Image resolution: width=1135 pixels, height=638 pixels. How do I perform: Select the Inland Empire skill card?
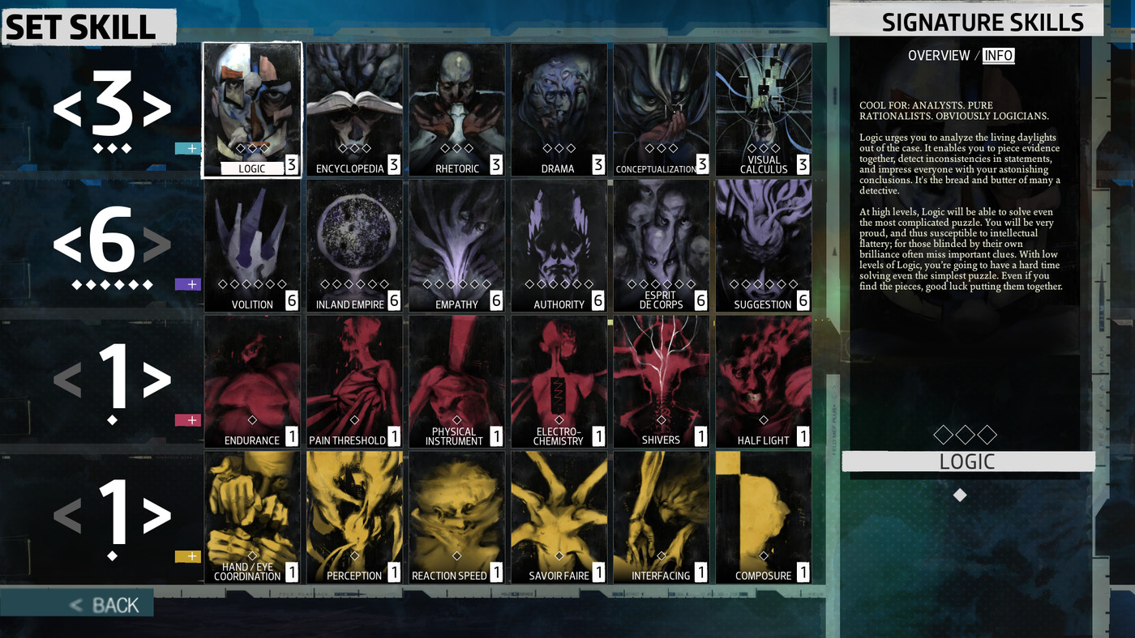pos(354,246)
